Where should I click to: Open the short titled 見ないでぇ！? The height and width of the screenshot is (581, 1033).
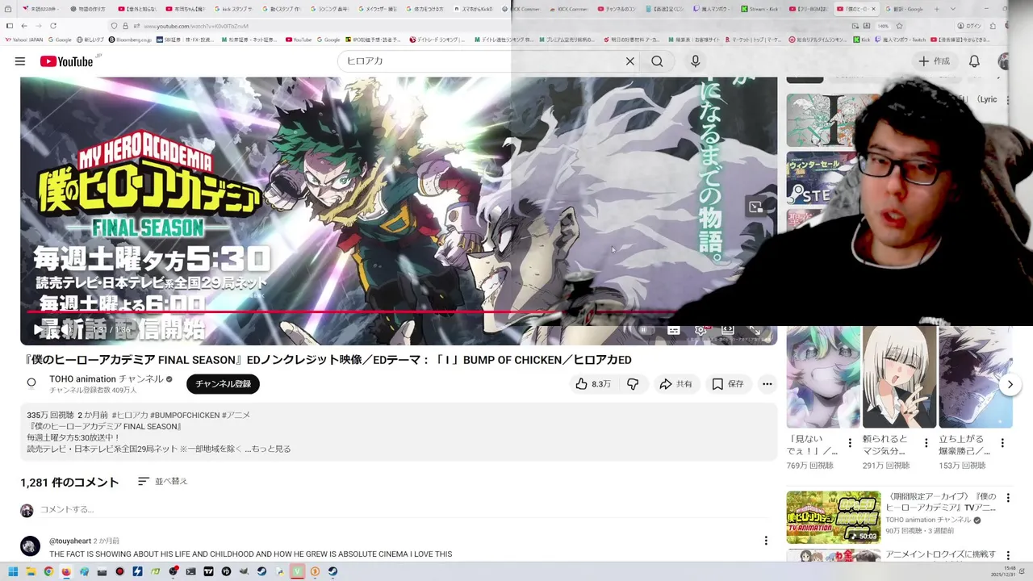(814, 445)
